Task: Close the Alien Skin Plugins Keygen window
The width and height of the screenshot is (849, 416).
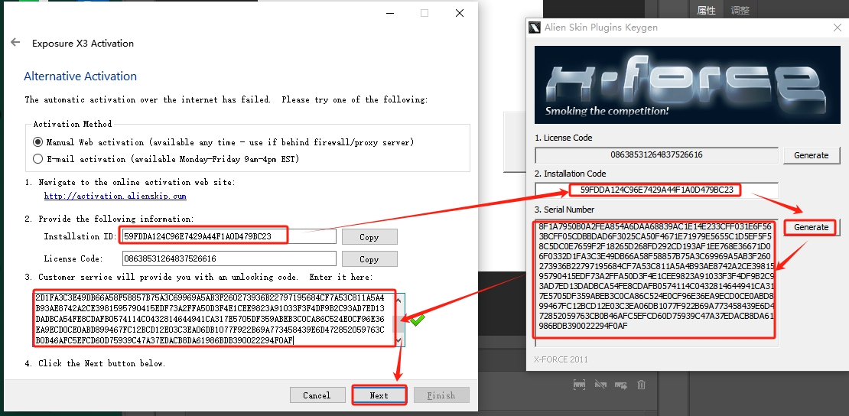Action: point(837,27)
